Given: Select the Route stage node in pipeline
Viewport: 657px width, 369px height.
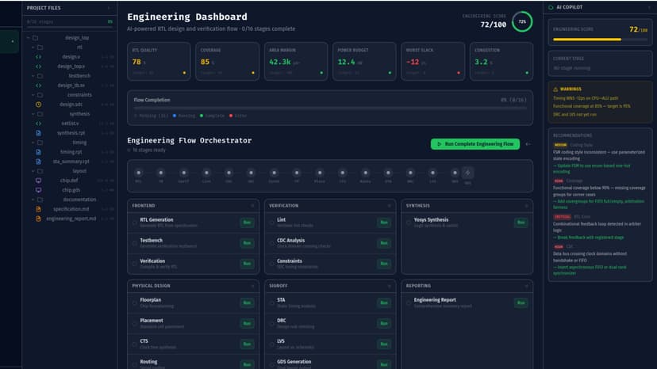Looking at the screenshot, I should coord(365,173).
